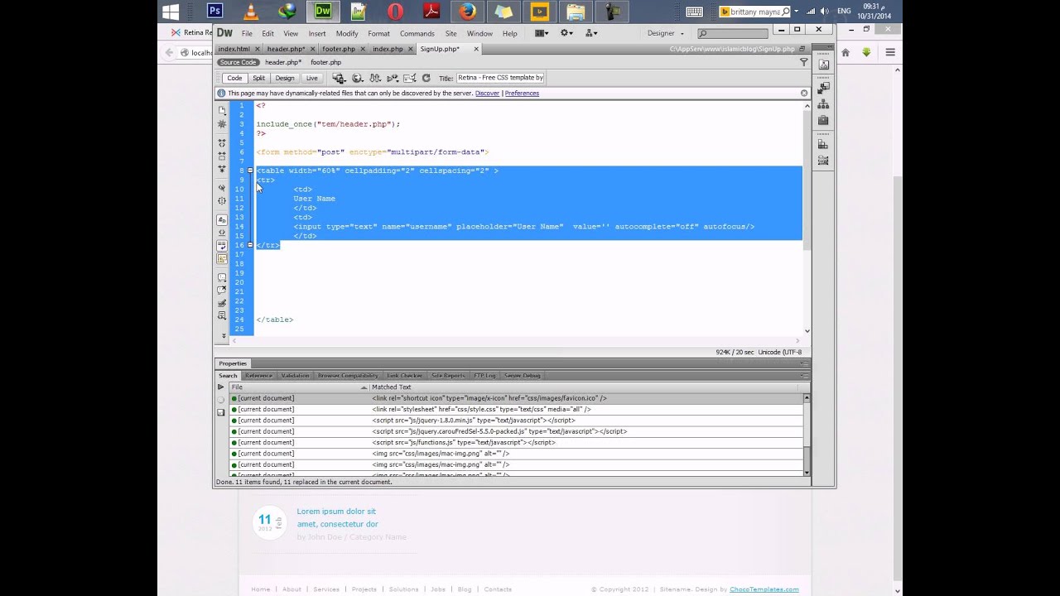Image resolution: width=1060 pixels, height=596 pixels.
Task: Click Preview in Browser globe icon
Action: [358, 78]
